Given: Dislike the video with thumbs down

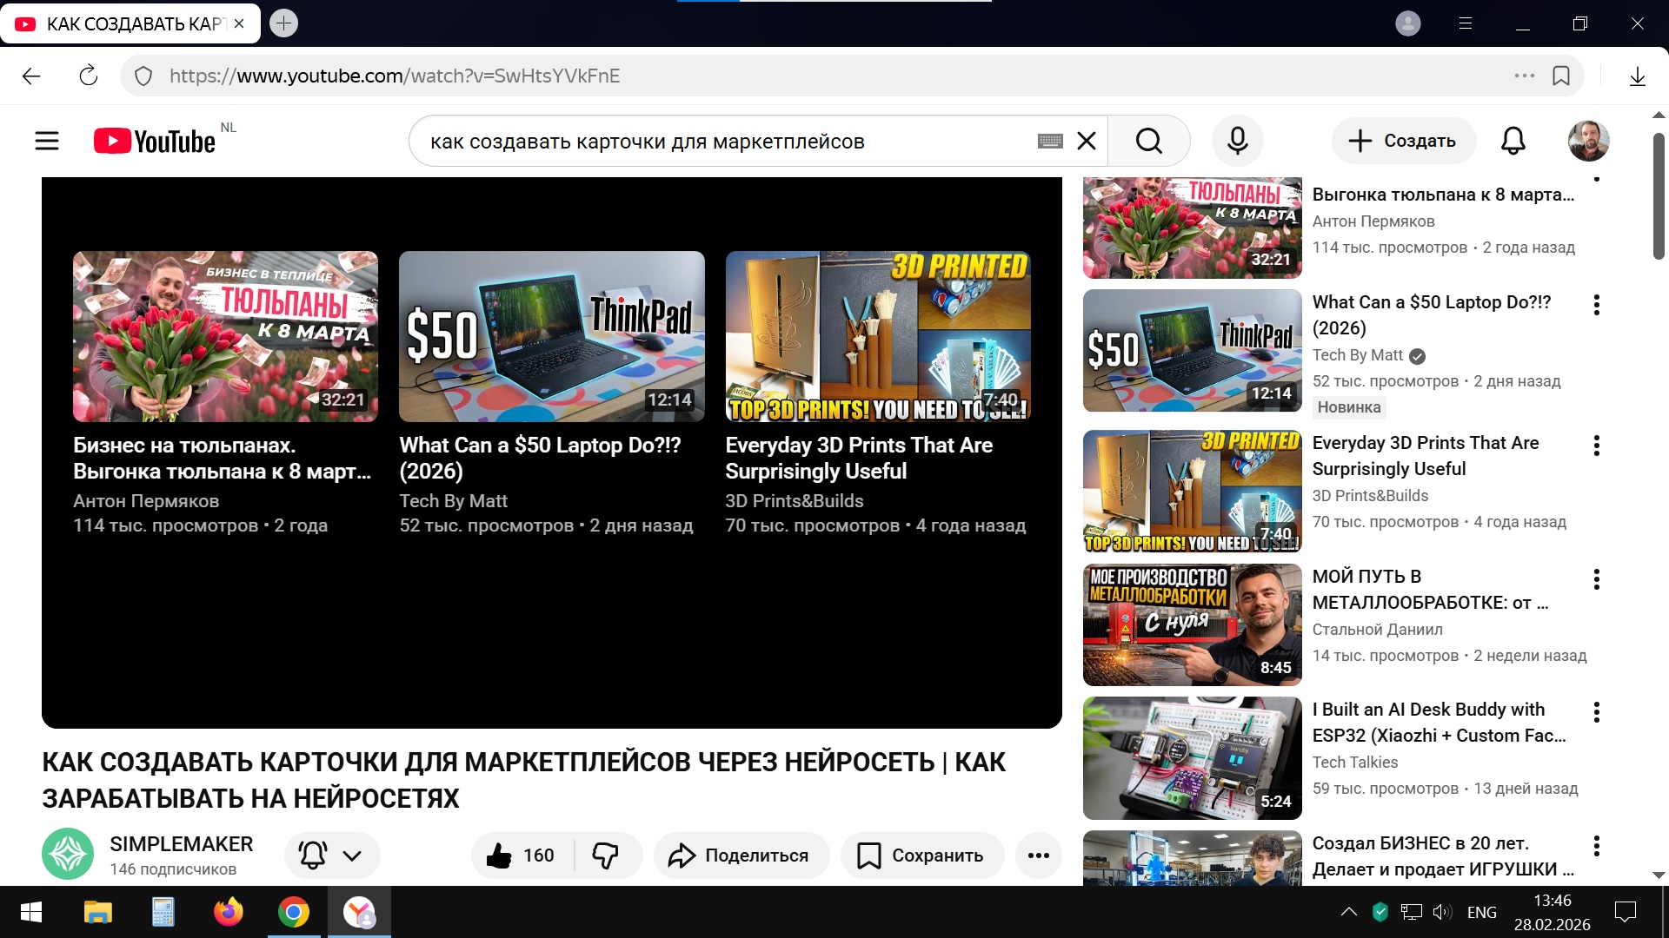Looking at the screenshot, I should click(x=606, y=855).
